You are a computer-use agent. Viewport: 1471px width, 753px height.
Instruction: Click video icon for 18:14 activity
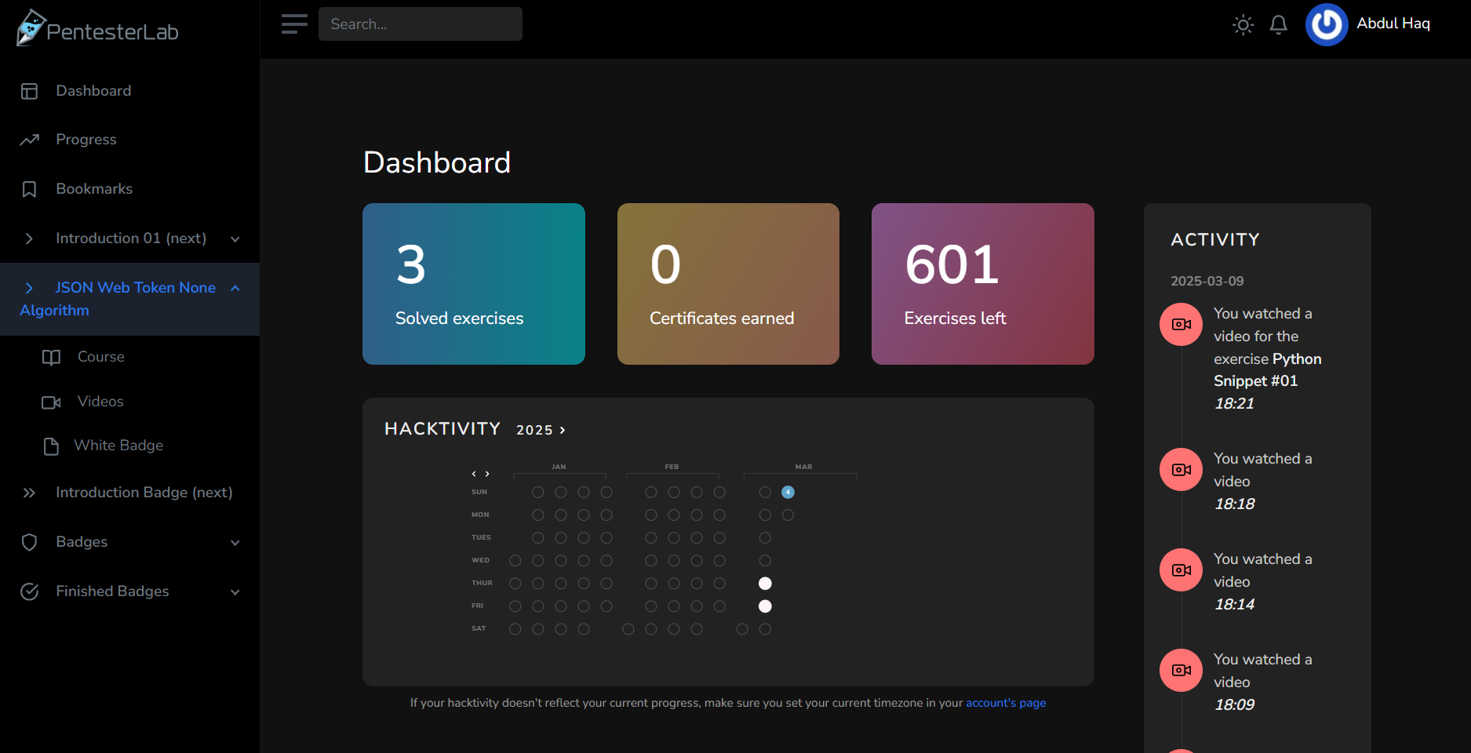pos(1182,570)
